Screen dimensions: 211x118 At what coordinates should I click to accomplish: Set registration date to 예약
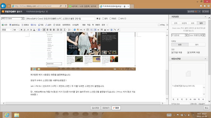(x=197, y=45)
